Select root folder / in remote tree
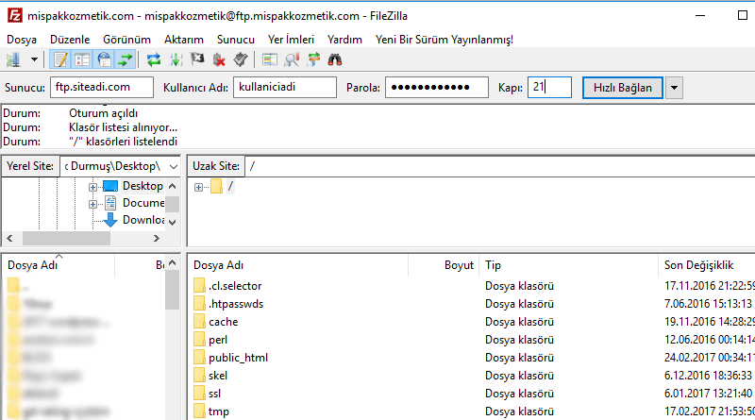755x420 pixels. pyautogui.click(x=230, y=186)
